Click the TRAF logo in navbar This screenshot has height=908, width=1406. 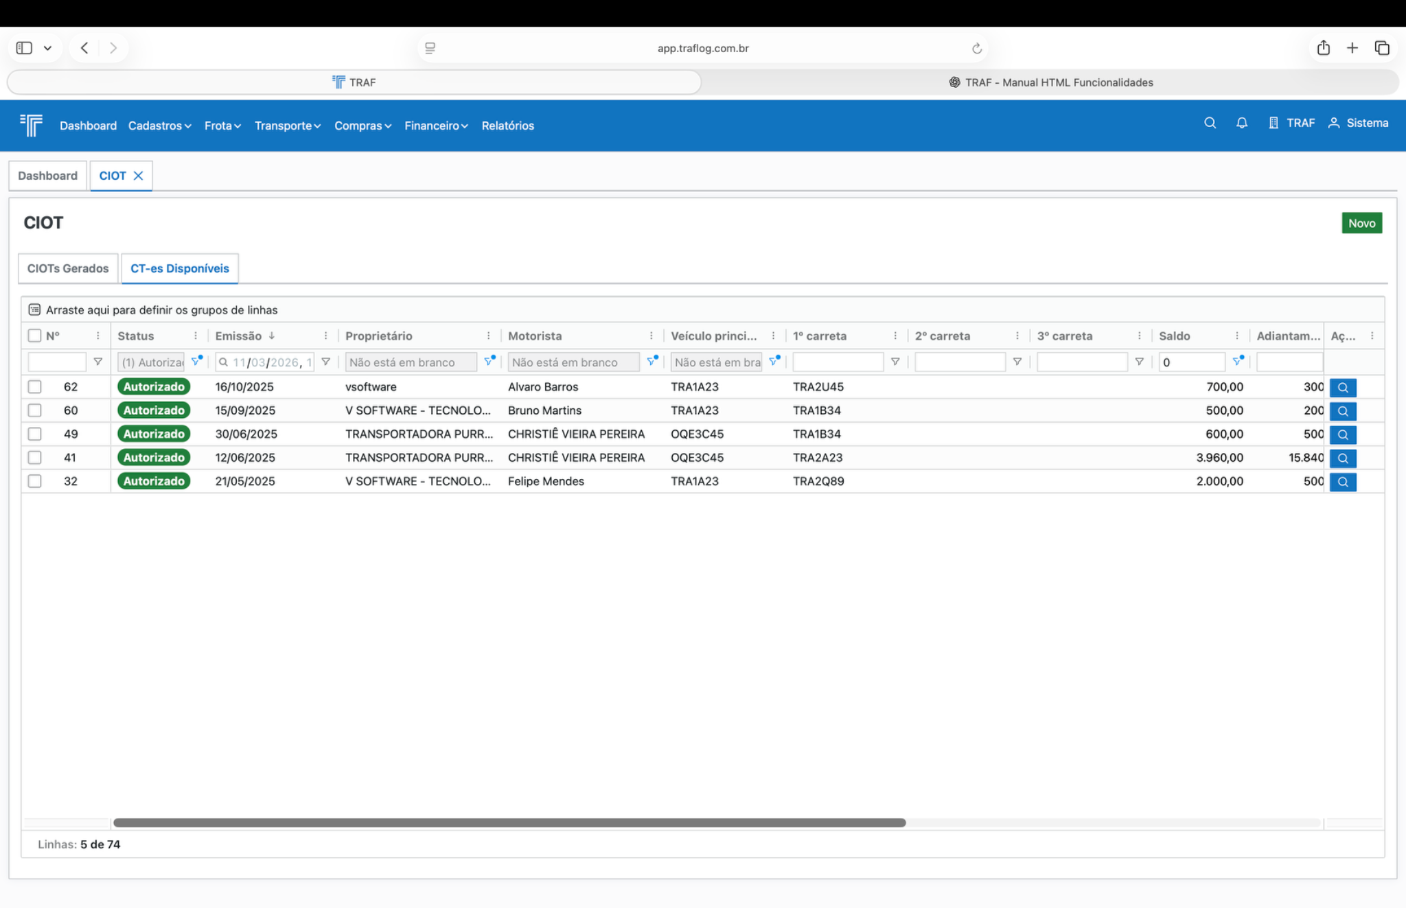(32, 125)
